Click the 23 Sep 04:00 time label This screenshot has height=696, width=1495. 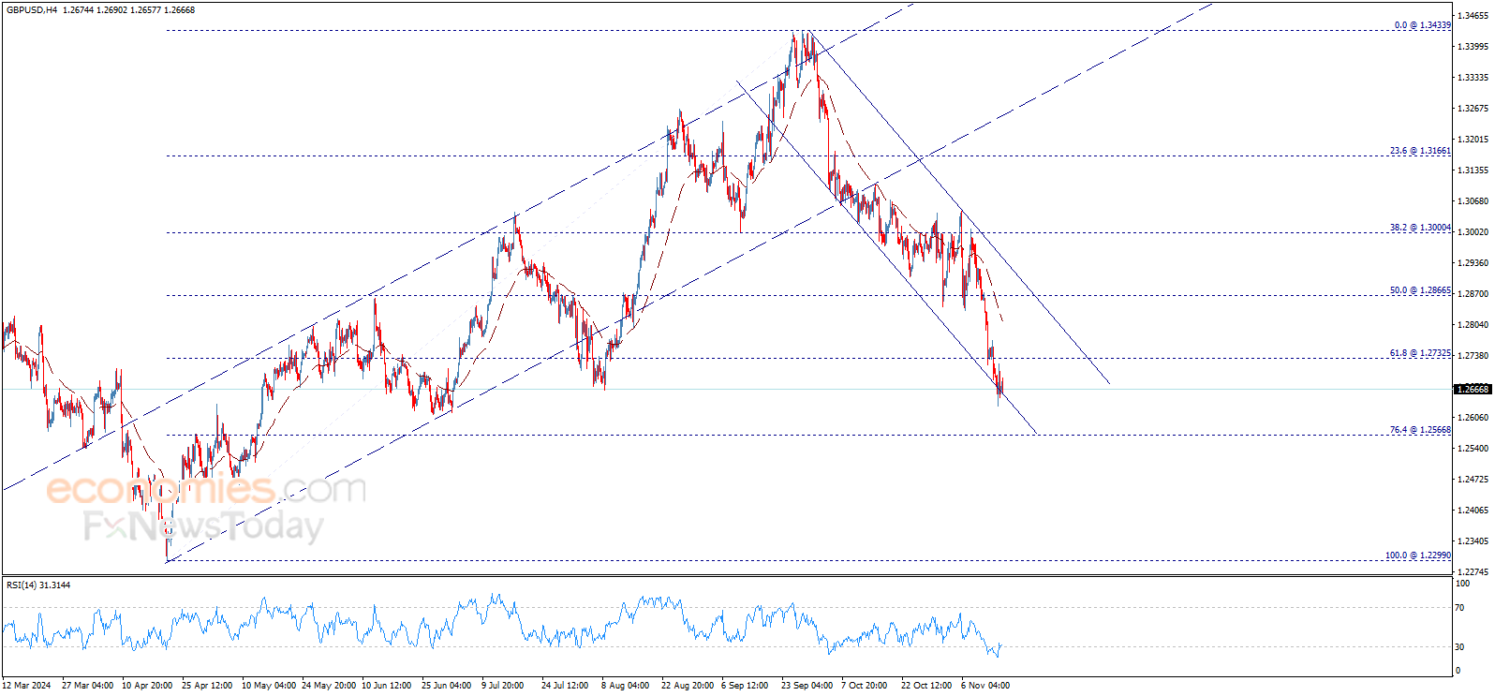pyautogui.click(x=807, y=686)
